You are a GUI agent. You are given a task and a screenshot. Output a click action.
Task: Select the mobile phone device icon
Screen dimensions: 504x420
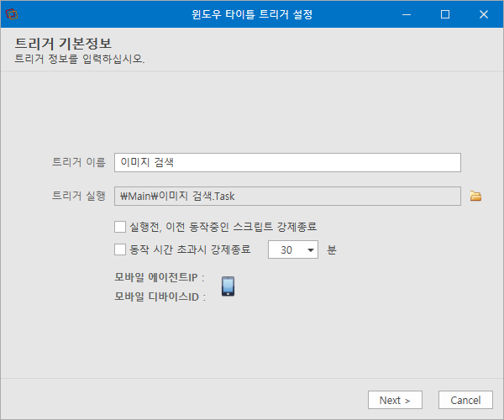[x=228, y=286]
